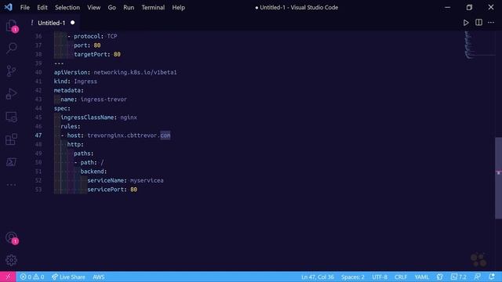Viewport: 502px width, 282px height.
Task: Open the Terminal menu
Action: click(x=153, y=7)
